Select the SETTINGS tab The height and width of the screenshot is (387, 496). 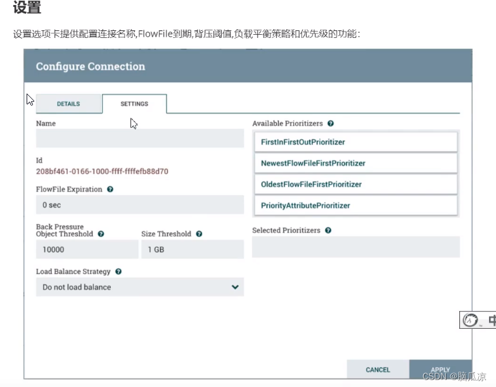coord(134,104)
